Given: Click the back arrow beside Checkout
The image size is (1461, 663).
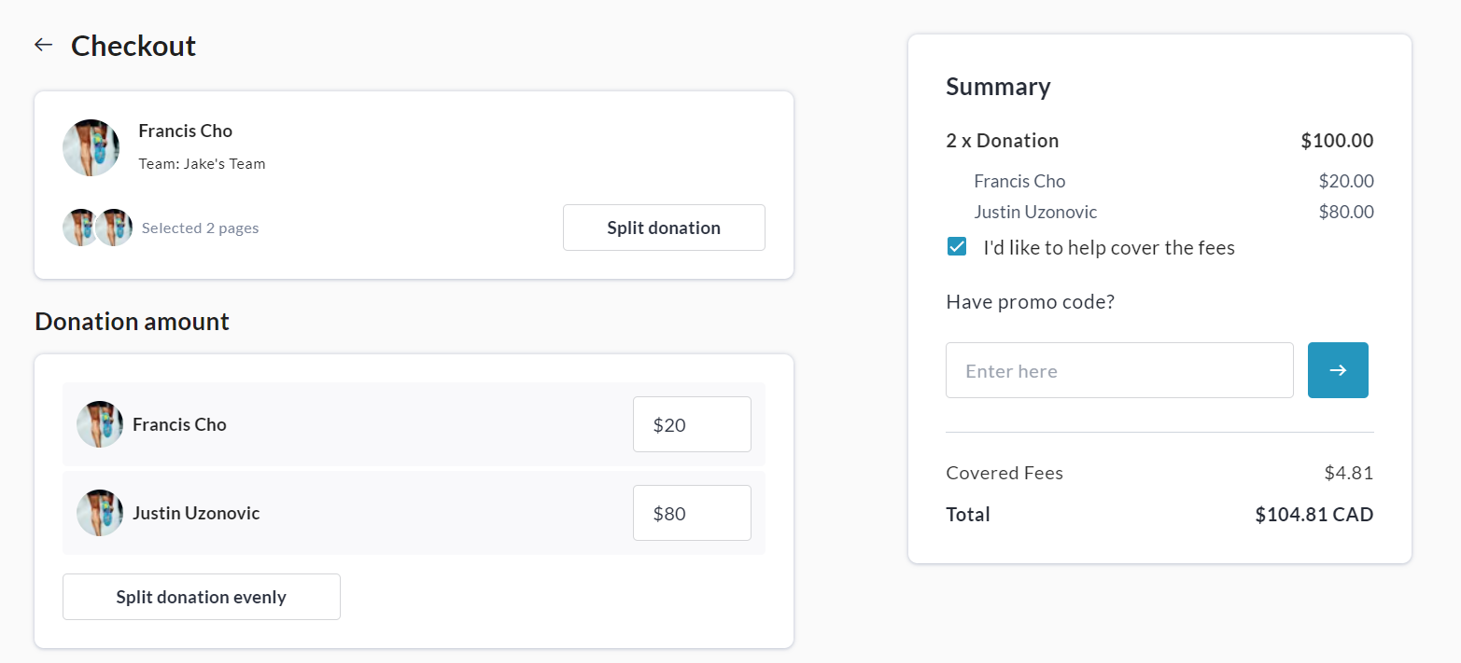Looking at the screenshot, I should click(x=43, y=45).
